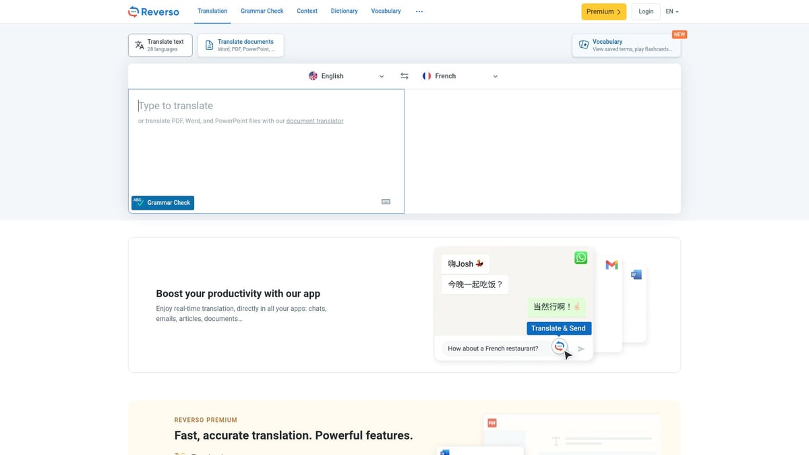This screenshot has width=809, height=455.
Task: Click the Vocabulary flashcards icon
Action: 584,44
